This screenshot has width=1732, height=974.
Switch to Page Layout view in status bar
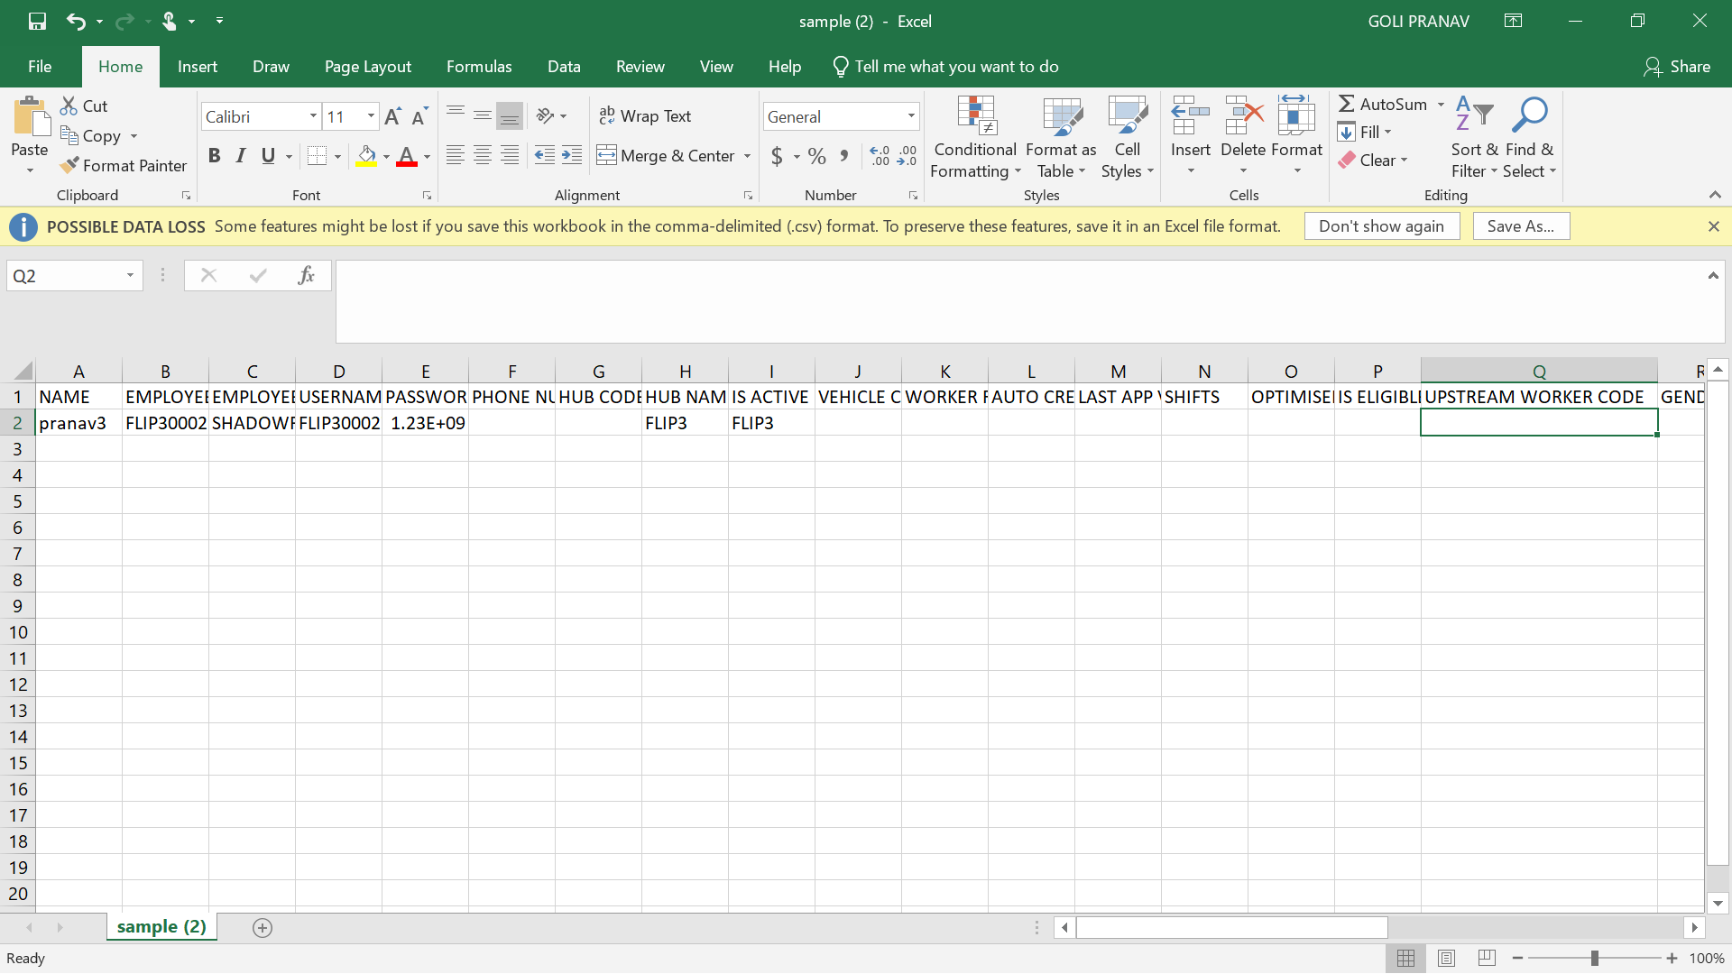pyautogui.click(x=1446, y=958)
